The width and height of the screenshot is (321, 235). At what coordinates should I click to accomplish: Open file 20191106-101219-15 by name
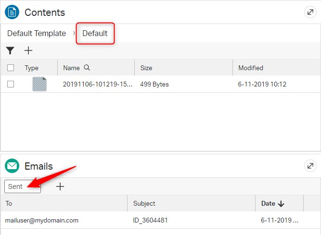tap(97, 84)
